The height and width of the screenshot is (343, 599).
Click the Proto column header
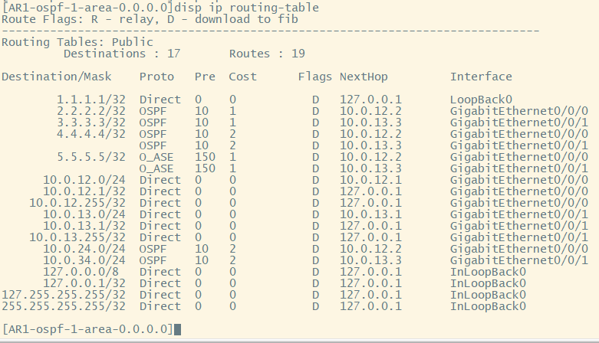click(x=156, y=77)
